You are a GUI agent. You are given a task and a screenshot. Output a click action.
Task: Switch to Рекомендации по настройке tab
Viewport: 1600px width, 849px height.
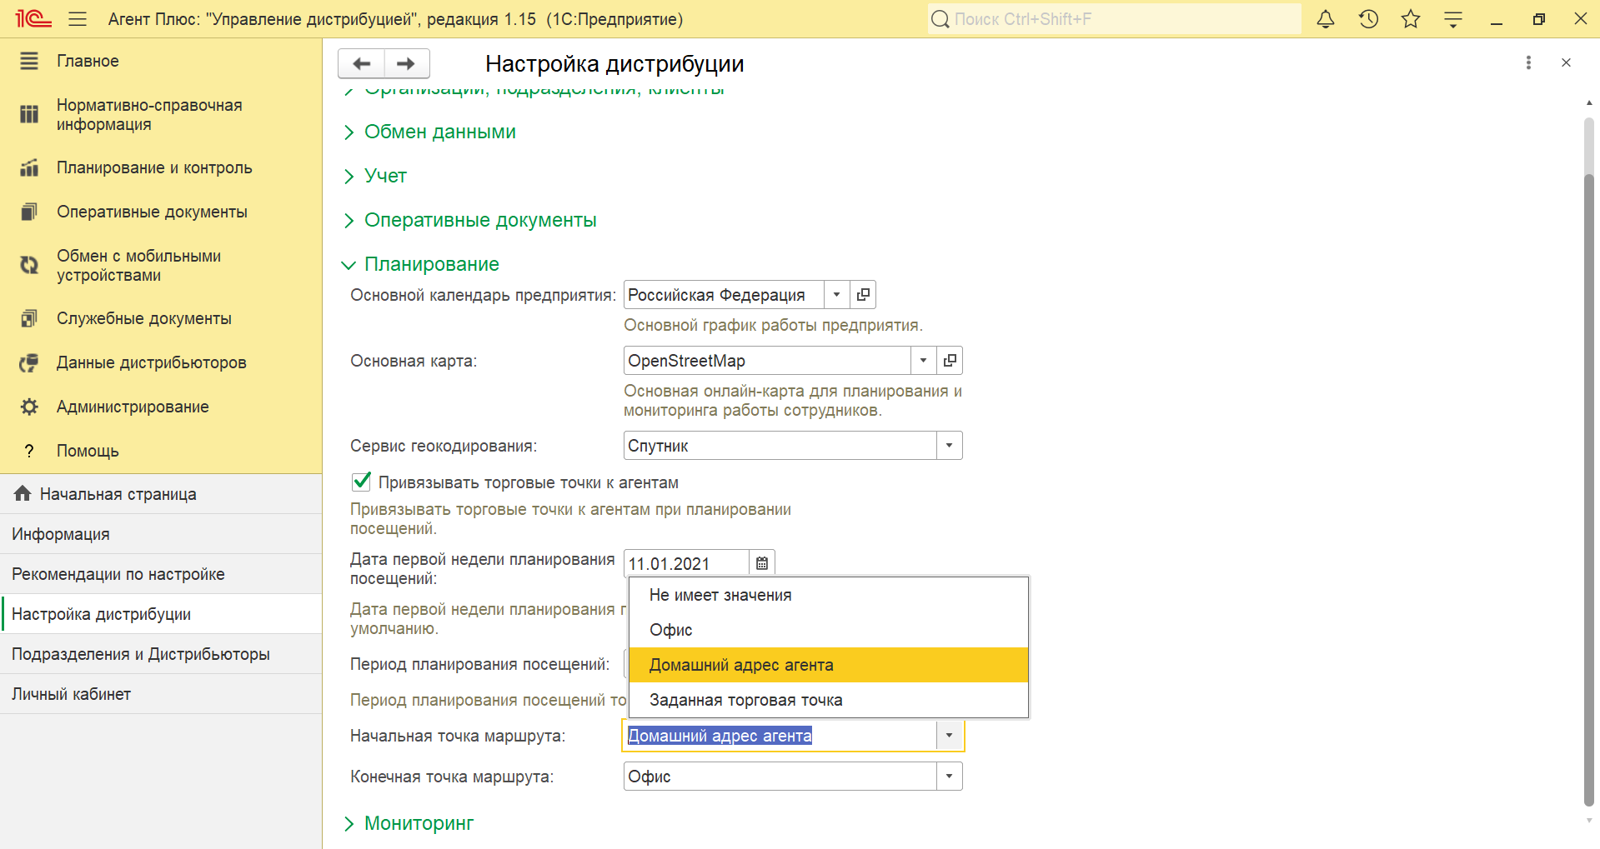click(161, 574)
